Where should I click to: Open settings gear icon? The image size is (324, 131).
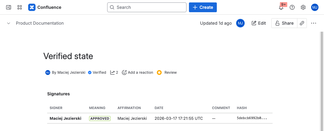click(x=303, y=7)
